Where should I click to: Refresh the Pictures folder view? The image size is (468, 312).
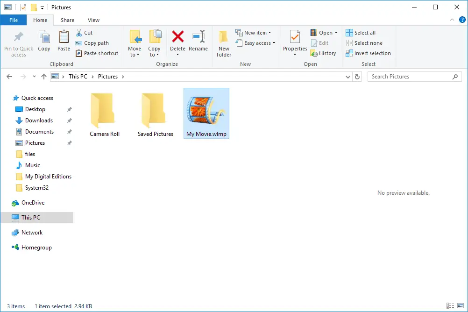point(357,76)
